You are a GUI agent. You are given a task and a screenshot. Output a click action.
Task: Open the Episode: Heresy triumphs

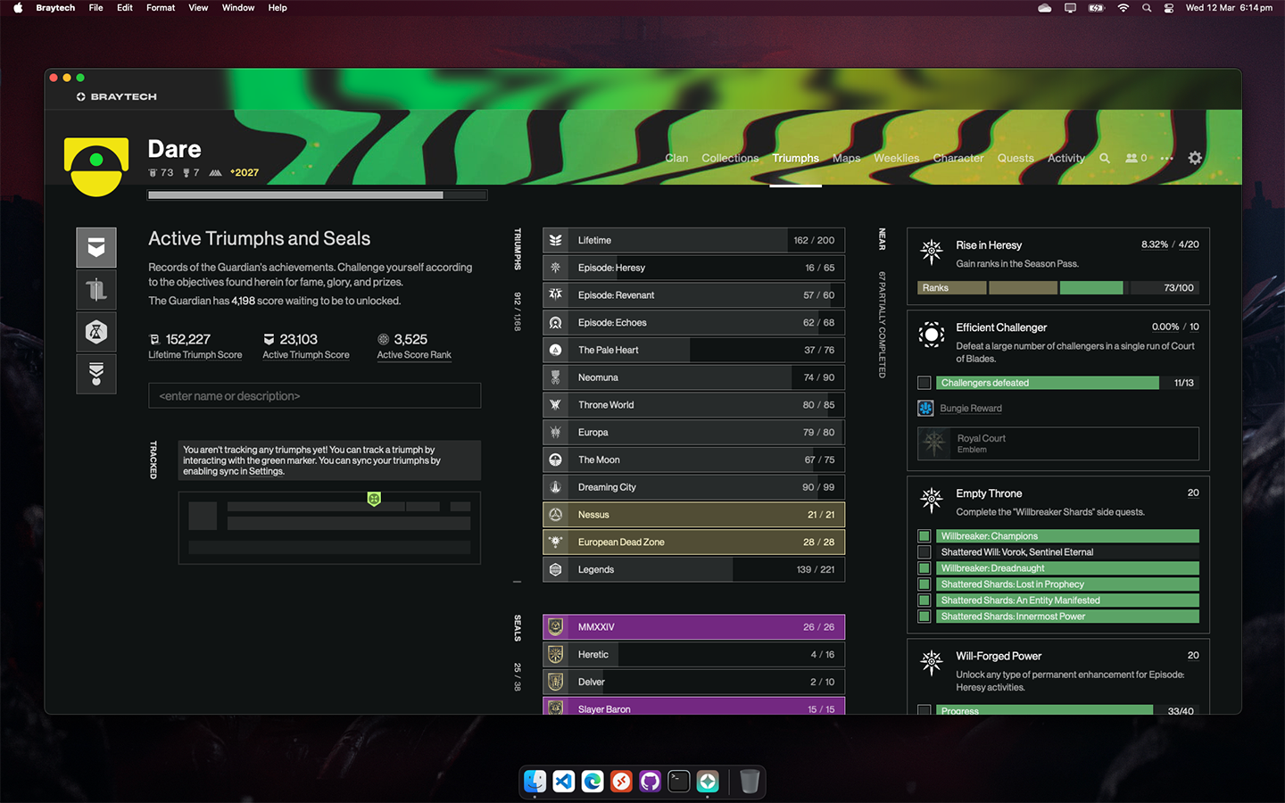(x=693, y=268)
